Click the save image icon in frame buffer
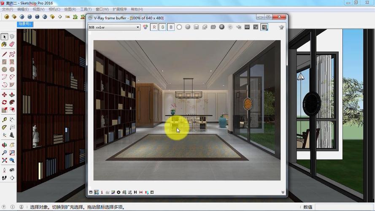The height and width of the screenshot is (211, 375). click(196, 27)
